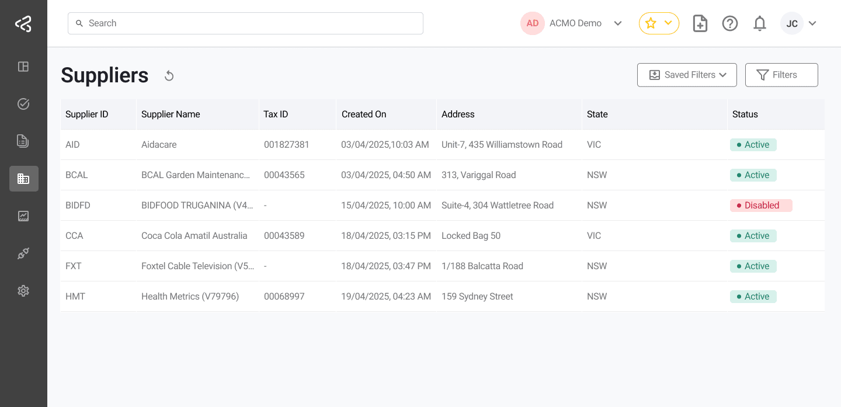The height and width of the screenshot is (407, 841).
Task: Select supplier ID BCAL
Action: 77,175
